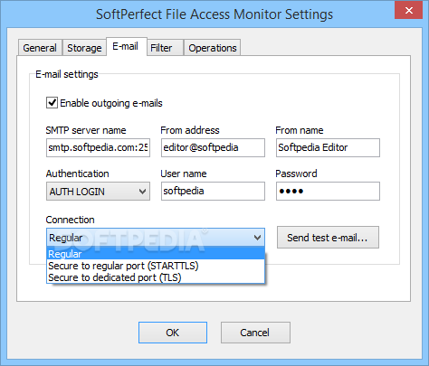Viewport: 429px width, 366px height.
Task: Uncheck Enable outgoing e-mails checkbox
Action: pos(52,103)
